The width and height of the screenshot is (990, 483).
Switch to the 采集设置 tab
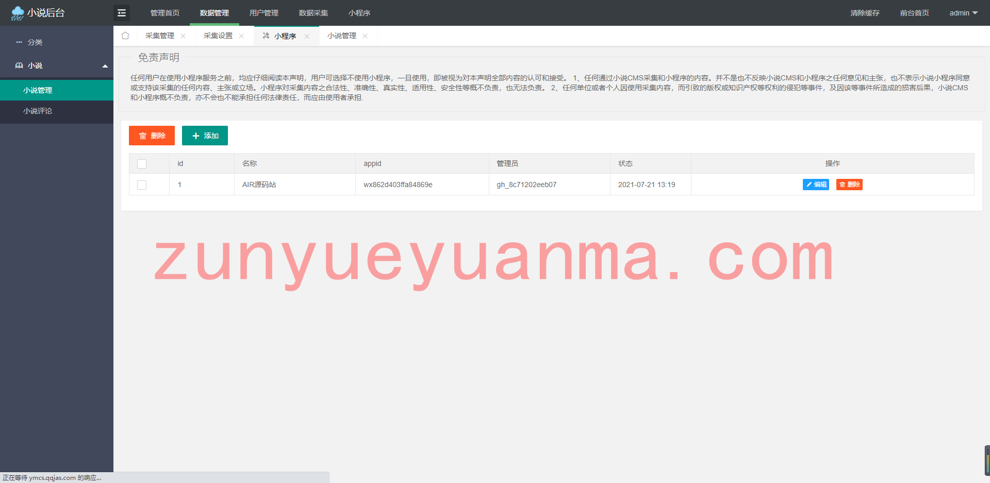pyautogui.click(x=218, y=36)
